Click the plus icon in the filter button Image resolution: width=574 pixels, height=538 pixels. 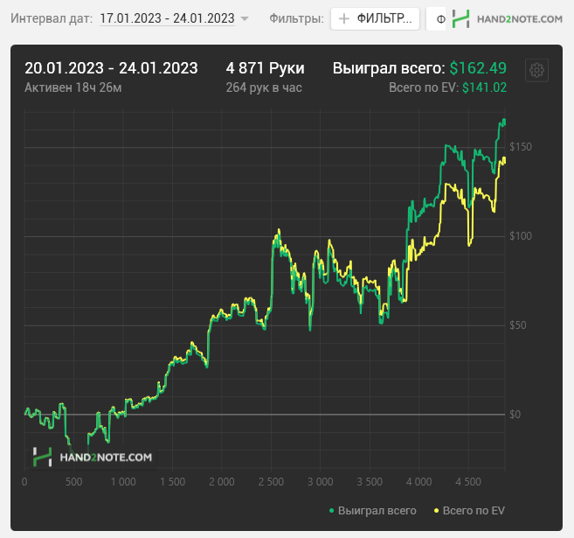coord(344,18)
